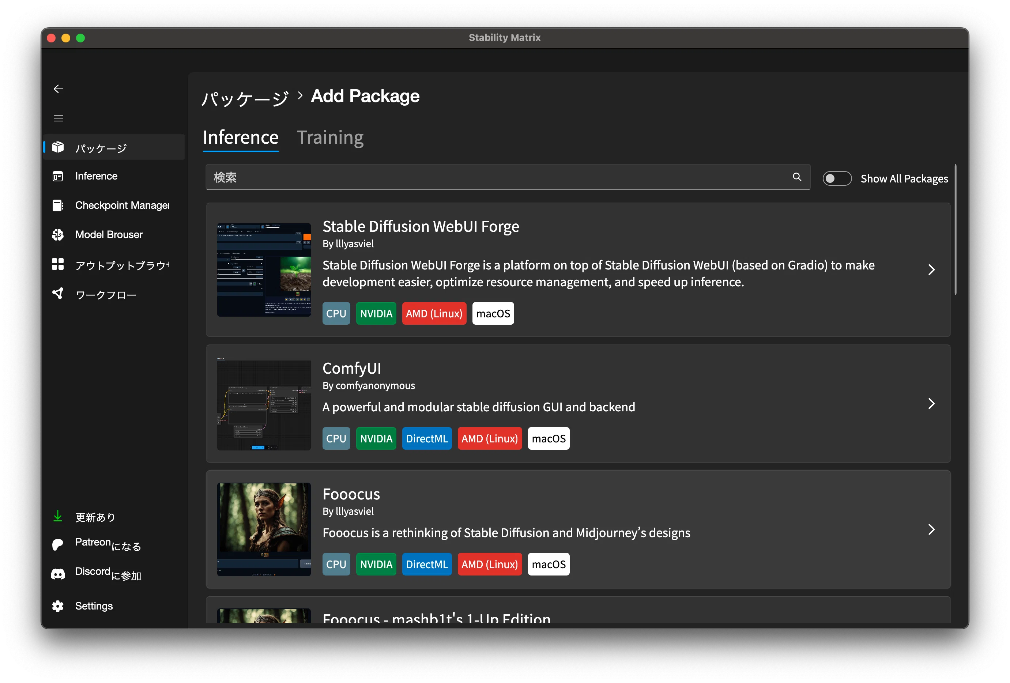Click the Patreonになる Patreon icon
The image size is (1010, 683).
click(x=58, y=544)
